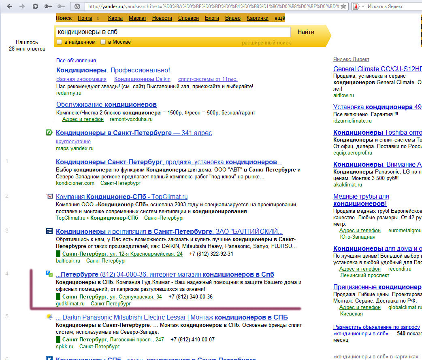The image size is (422, 360).
Task: Open 'Адрес и телефон' under remont-vozduha.ru ad
Action: click(83, 119)
